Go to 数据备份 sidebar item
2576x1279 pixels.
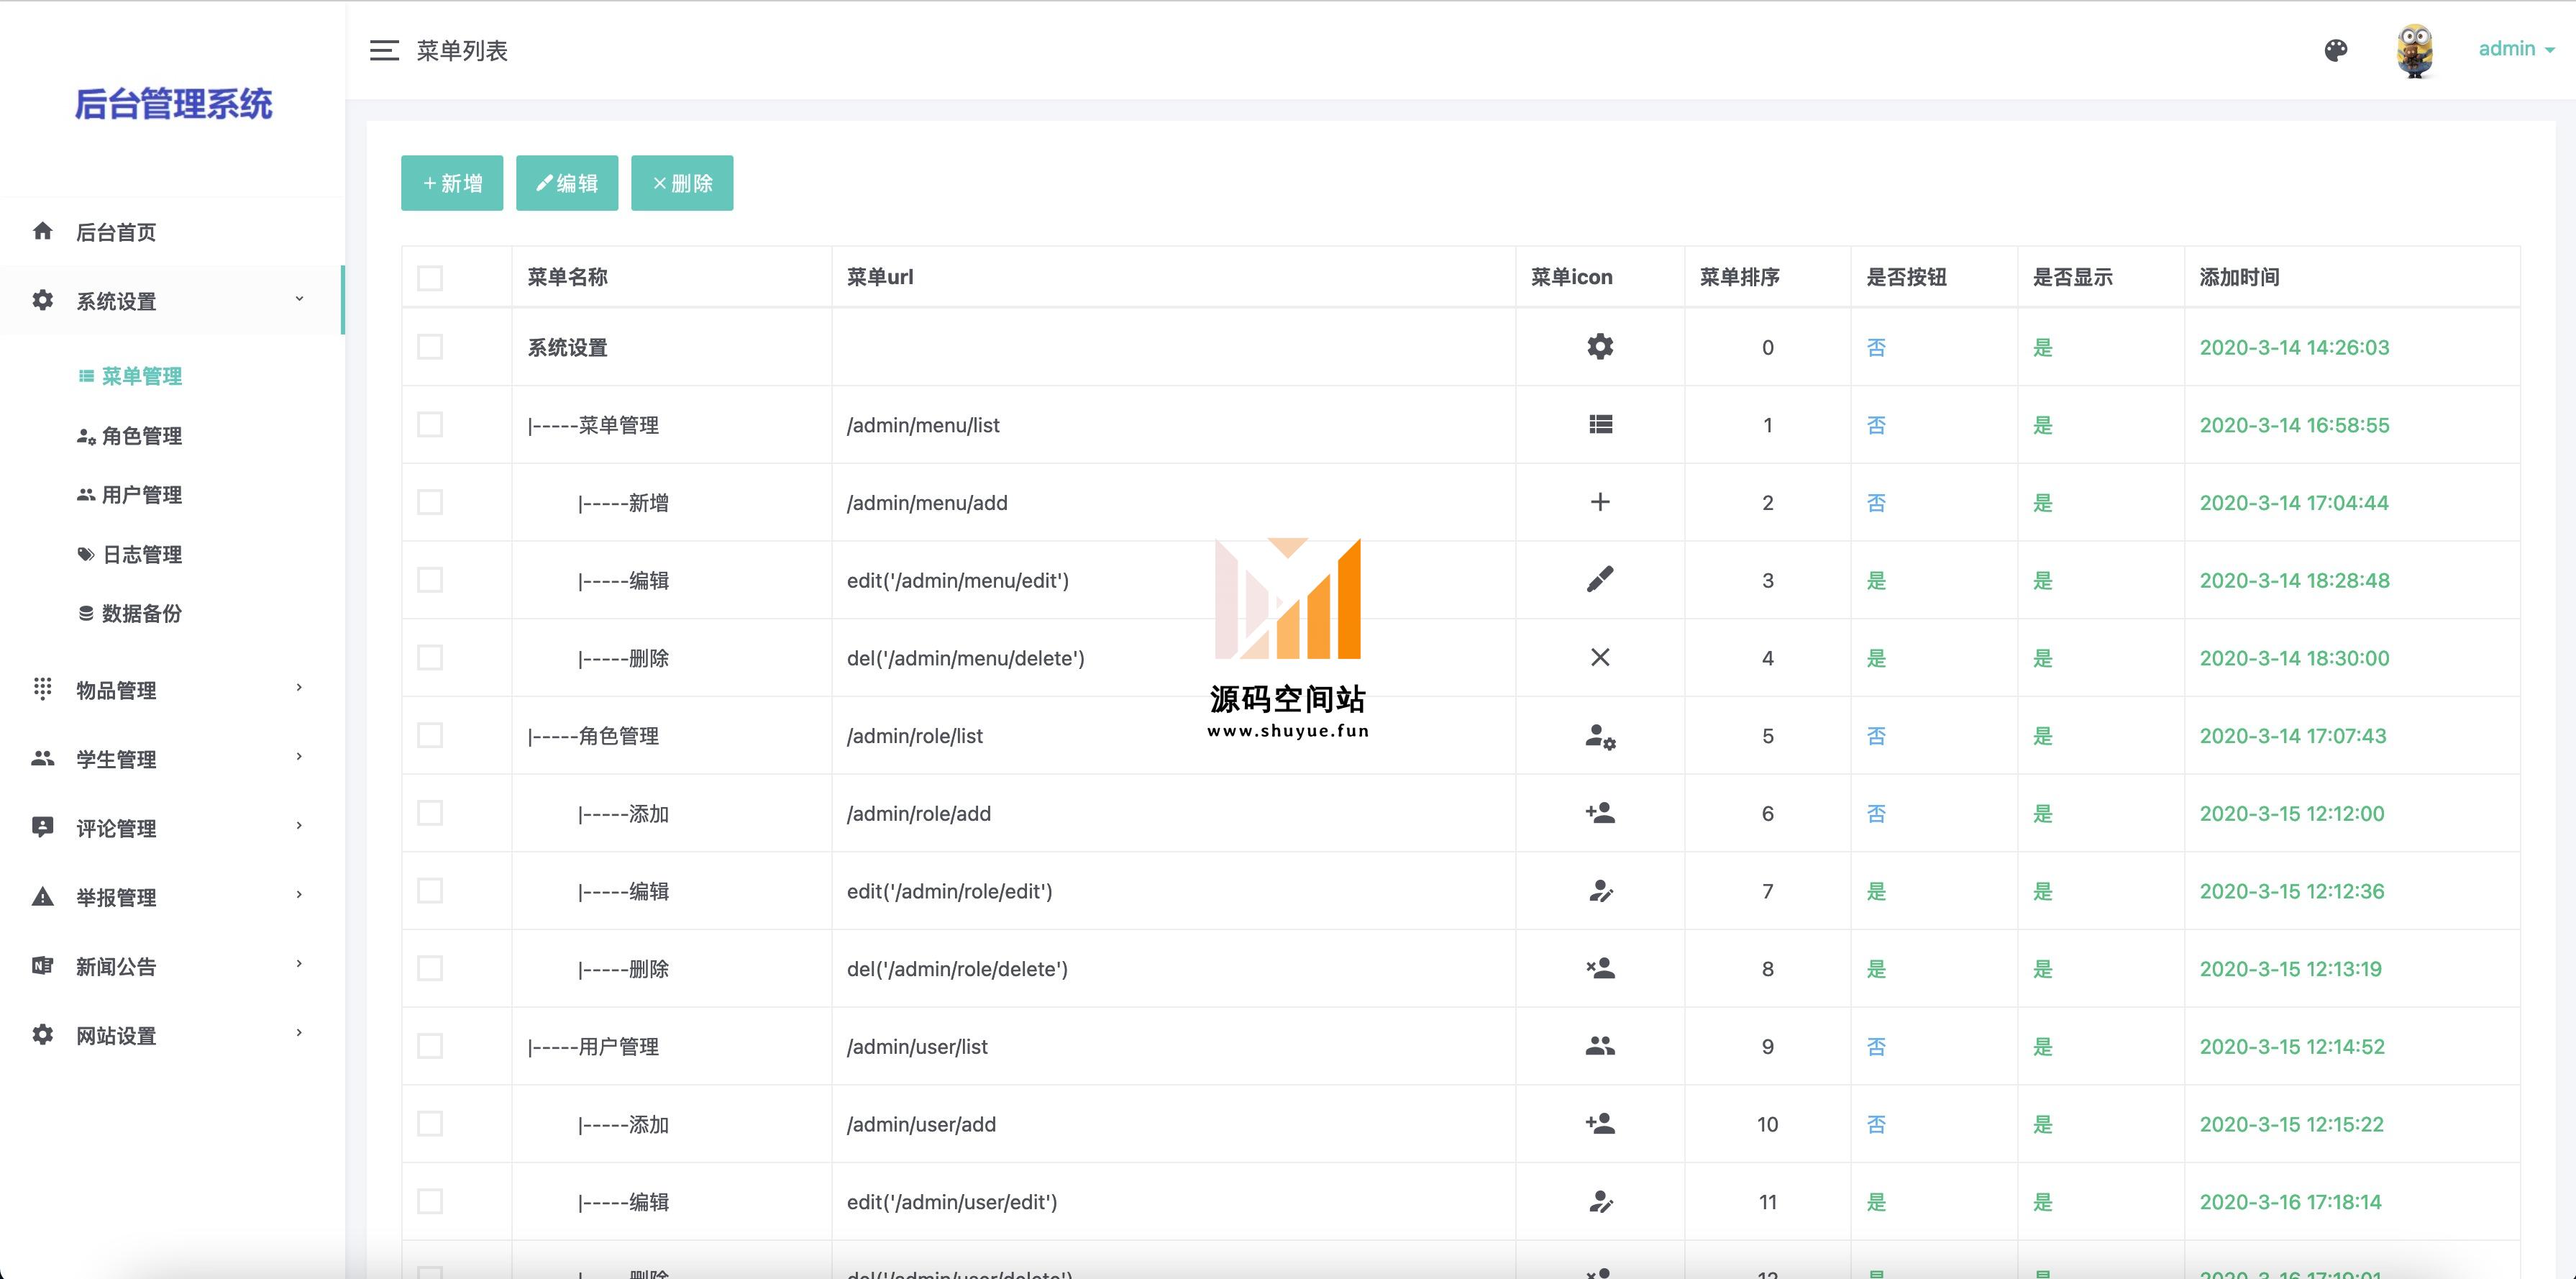click(x=141, y=613)
